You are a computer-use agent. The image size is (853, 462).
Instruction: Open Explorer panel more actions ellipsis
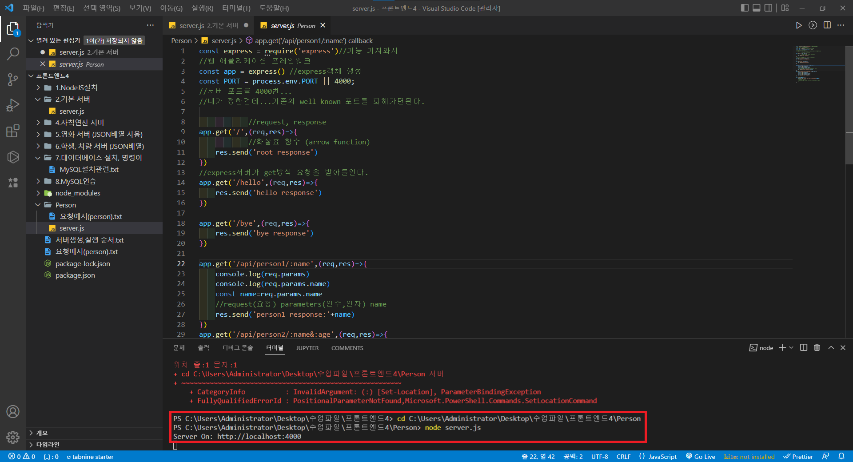tap(150, 25)
